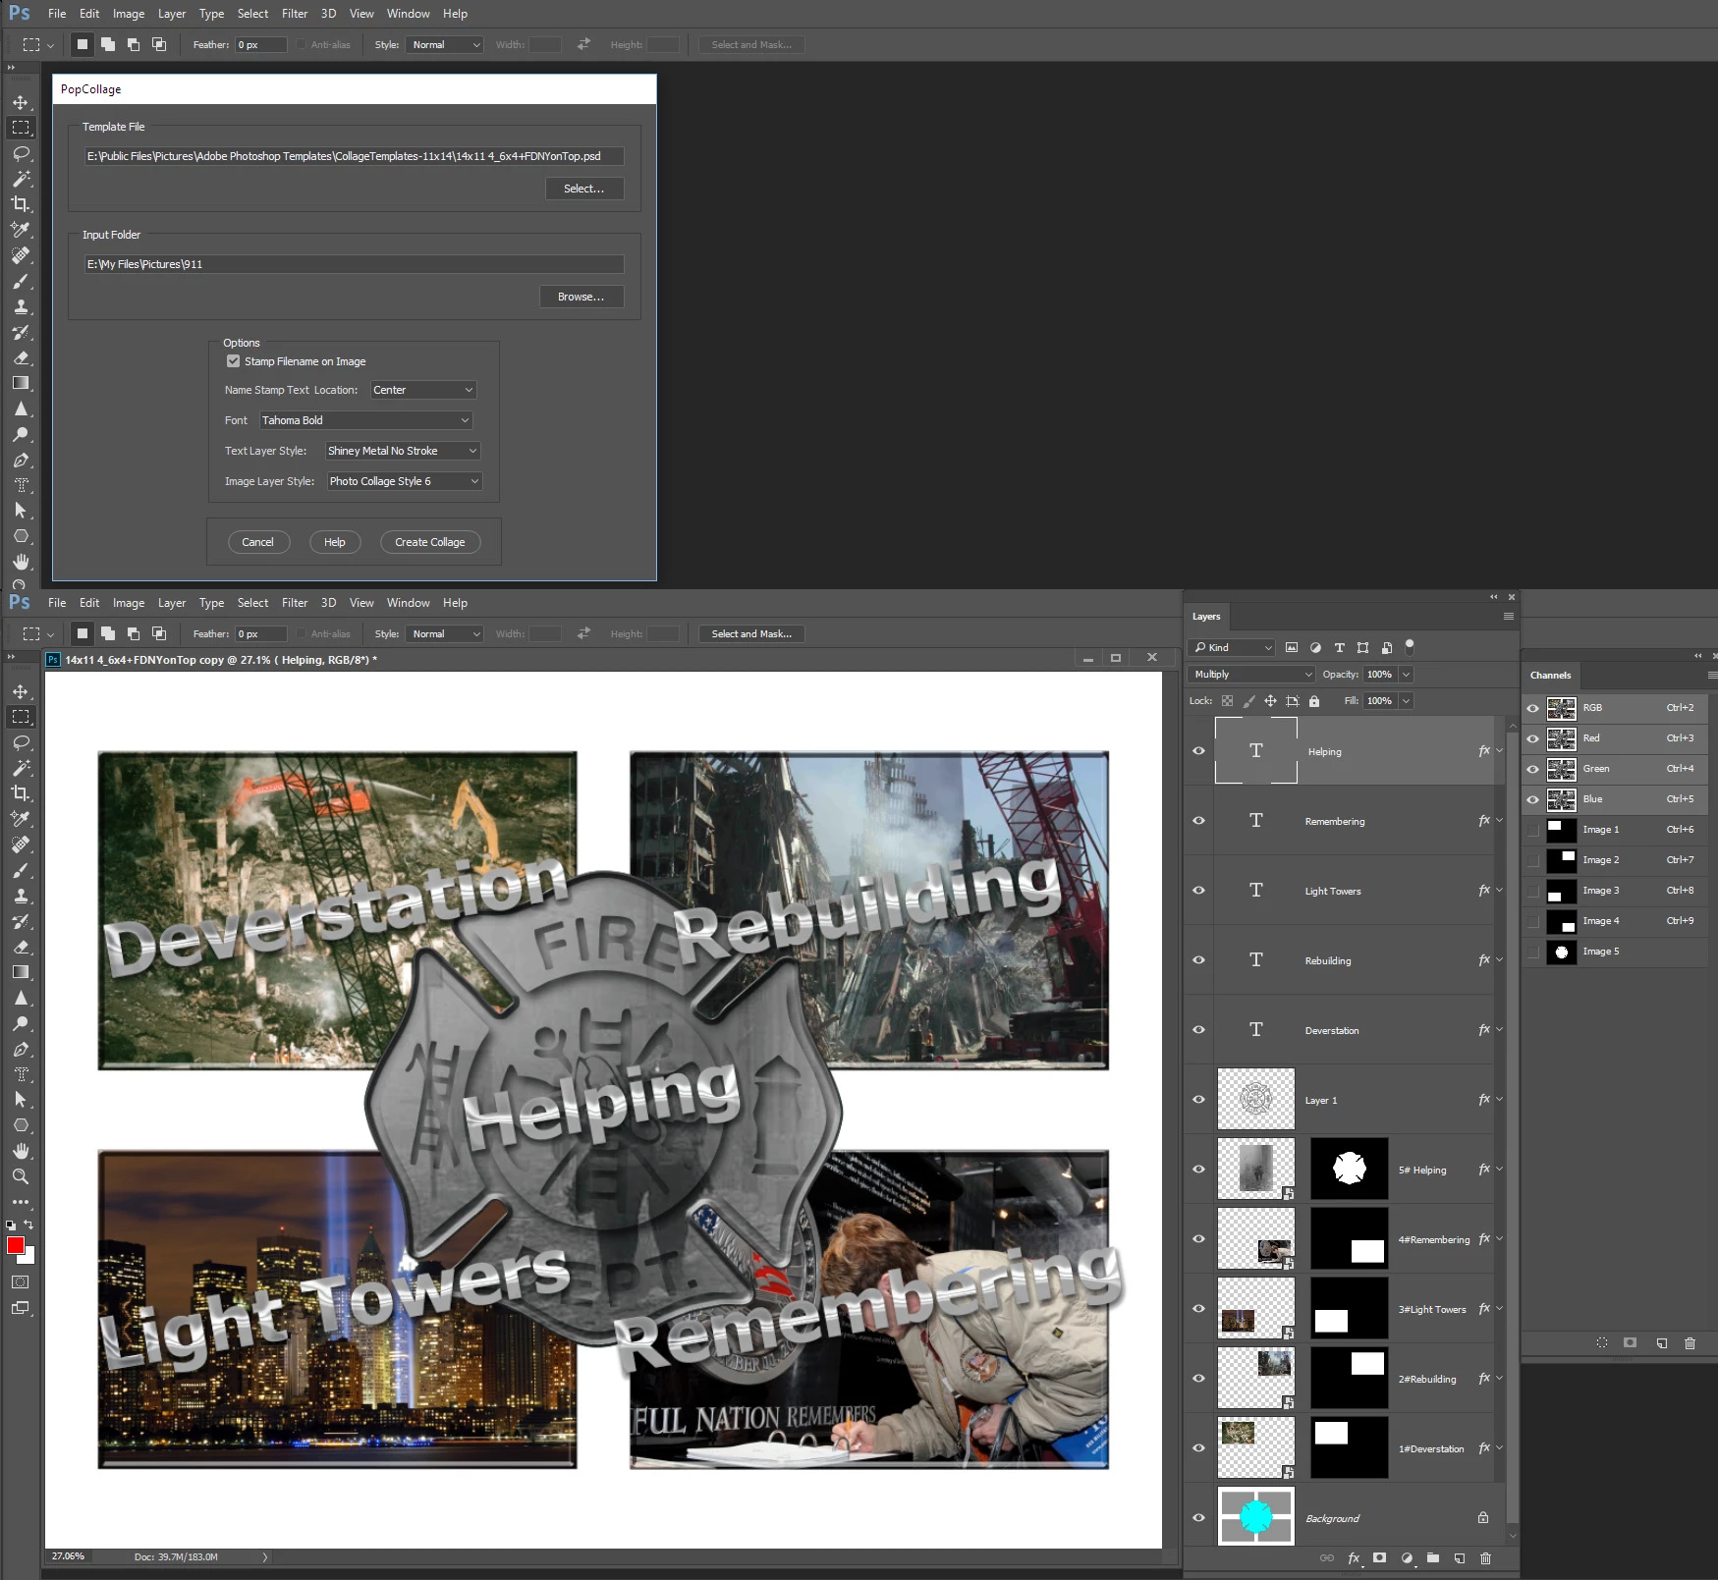Click the add layer style fx icon

(x=1354, y=1558)
